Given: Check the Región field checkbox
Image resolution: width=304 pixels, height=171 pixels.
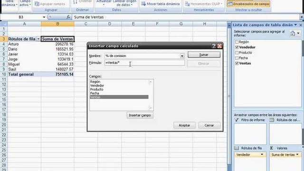Looking at the screenshot, I should point(237,42).
